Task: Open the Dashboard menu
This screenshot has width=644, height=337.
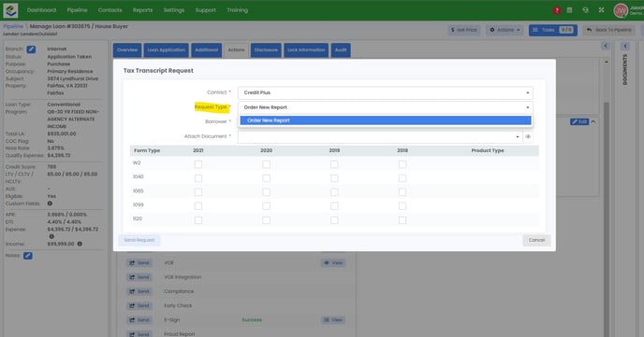Action: click(41, 10)
